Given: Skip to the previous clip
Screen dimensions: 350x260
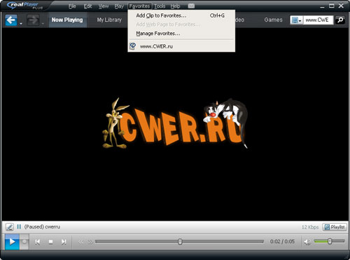Looking at the screenshot, I should point(37,242).
